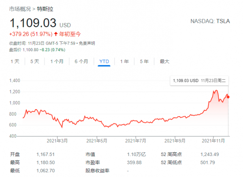This screenshot has width=243, height=177.
Task: Select the 5天 range tab
Action: click(34, 61)
